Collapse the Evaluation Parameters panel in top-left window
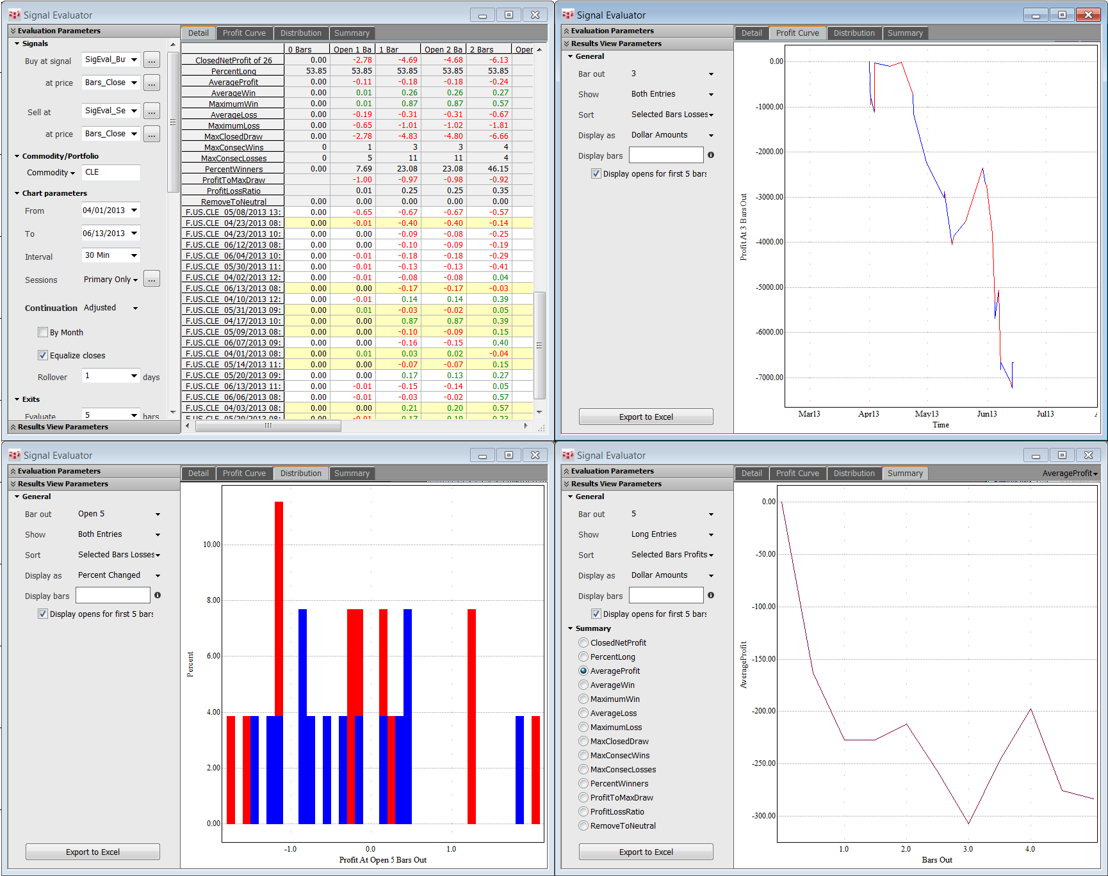 pos(58,31)
